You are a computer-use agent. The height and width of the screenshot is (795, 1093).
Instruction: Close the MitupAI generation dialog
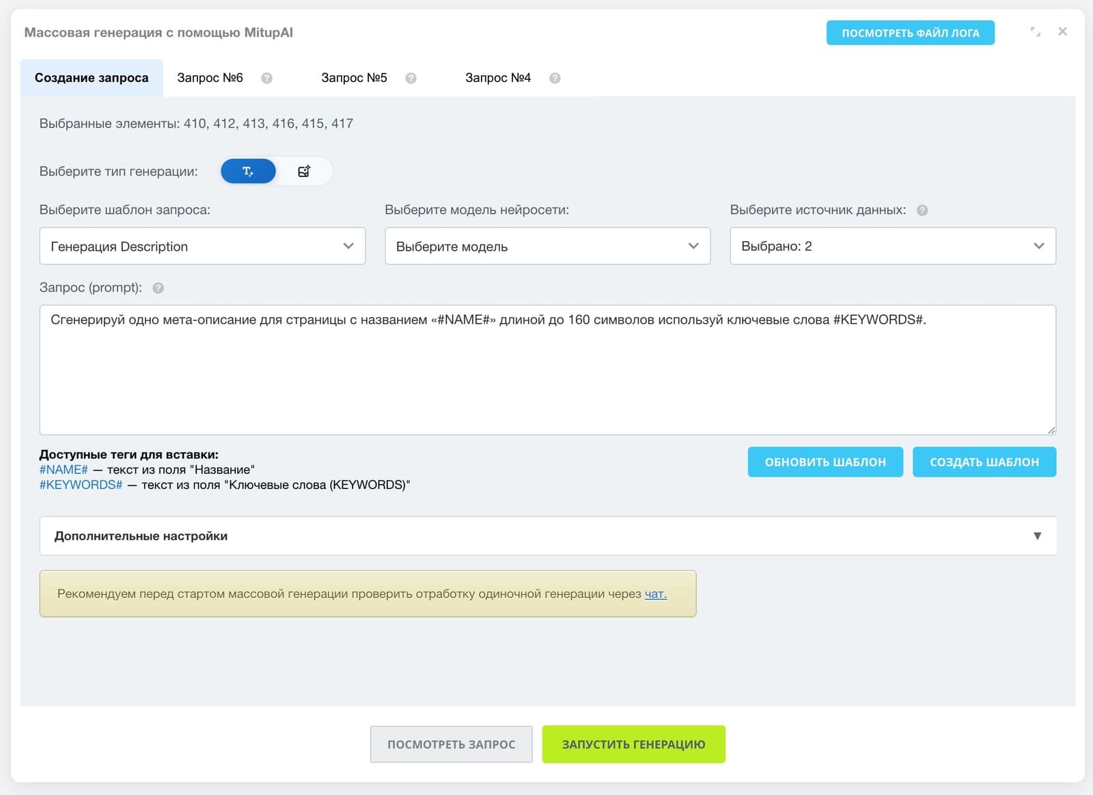tap(1062, 31)
